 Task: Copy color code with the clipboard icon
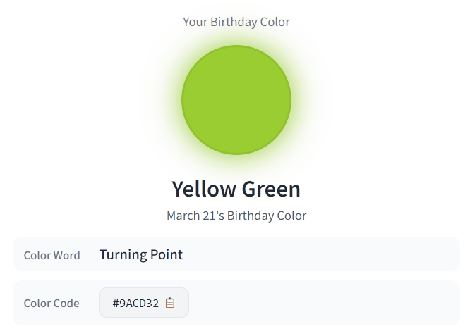(x=170, y=303)
